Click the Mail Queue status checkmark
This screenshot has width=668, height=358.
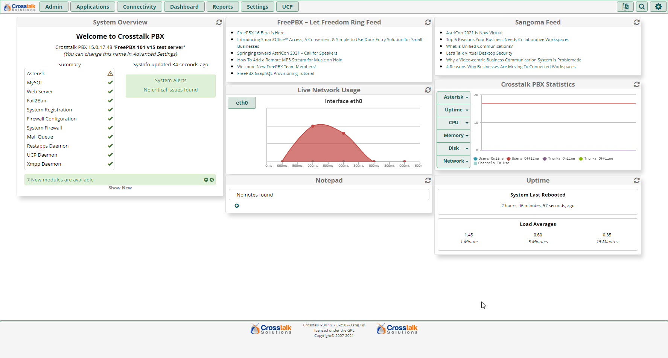(110, 137)
